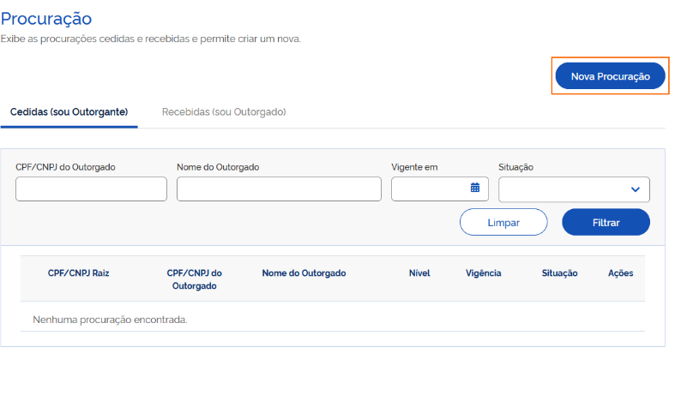
Task: Open the calendar icon in Vigente em
Action: (x=475, y=188)
